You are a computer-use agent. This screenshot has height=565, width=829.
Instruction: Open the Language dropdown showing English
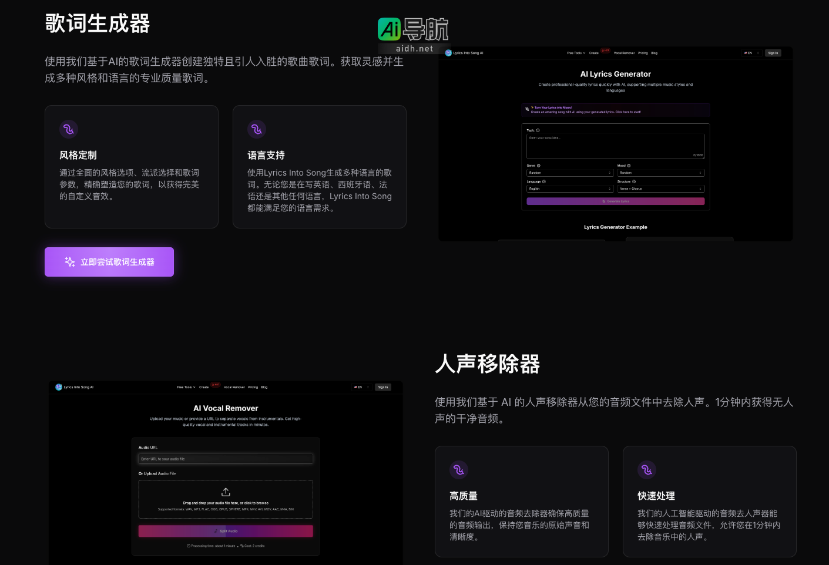pyautogui.click(x=569, y=189)
